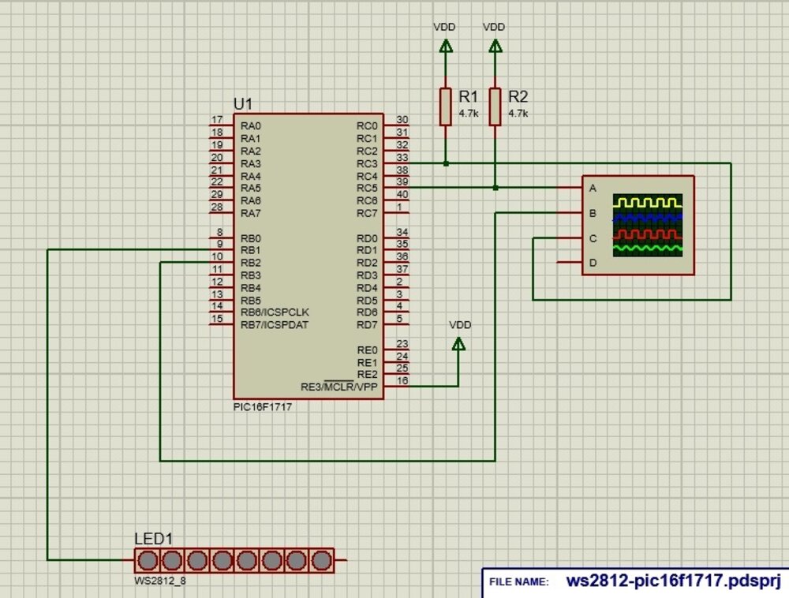
Task: Click the VDD terminal near the MCLR pin
Action: point(458,344)
